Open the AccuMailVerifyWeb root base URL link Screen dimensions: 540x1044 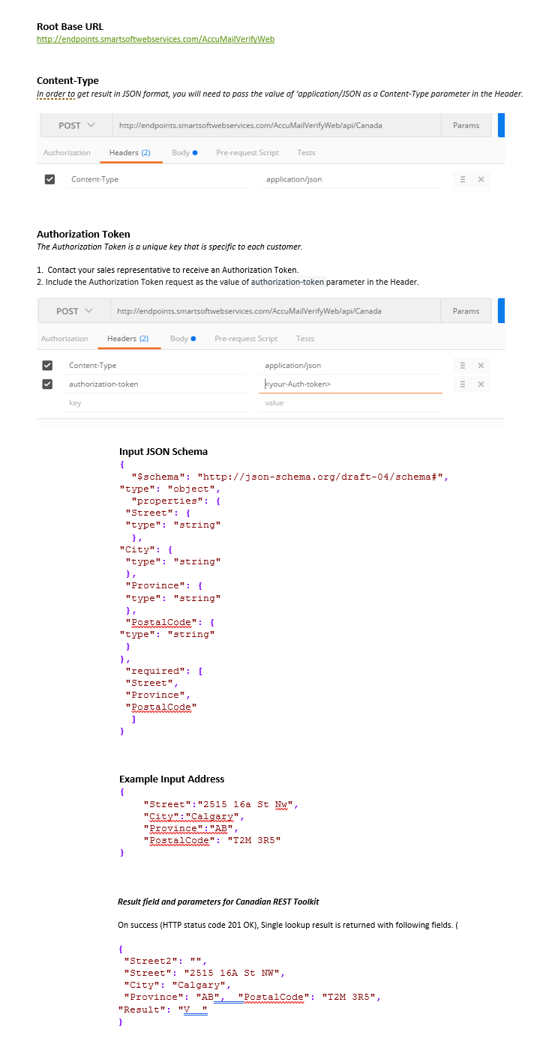[x=155, y=39]
